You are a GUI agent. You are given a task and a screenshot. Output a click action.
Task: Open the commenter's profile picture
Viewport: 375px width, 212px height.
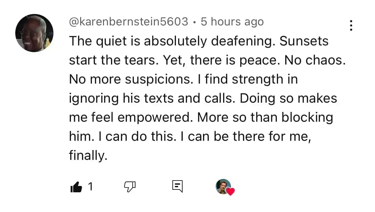point(34,33)
